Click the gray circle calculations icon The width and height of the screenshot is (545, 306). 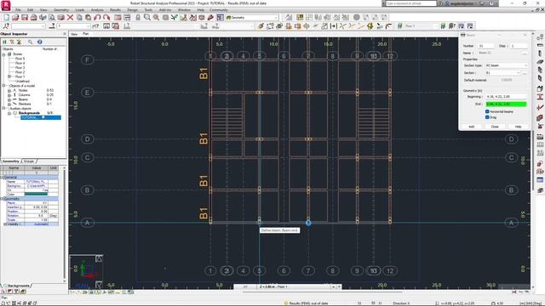(357, 17)
